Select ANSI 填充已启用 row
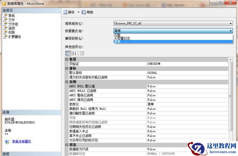The image size is (238, 156). coord(148,100)
